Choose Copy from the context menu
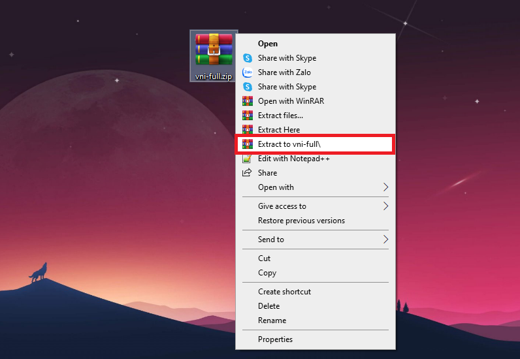Image resolution: width=520 pixels, height=359 pixels. 315,273
